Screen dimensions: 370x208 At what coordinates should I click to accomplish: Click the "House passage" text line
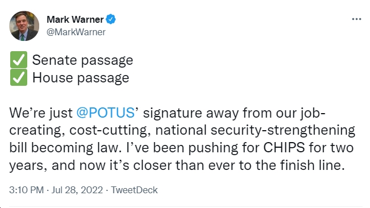coord(81,78)
